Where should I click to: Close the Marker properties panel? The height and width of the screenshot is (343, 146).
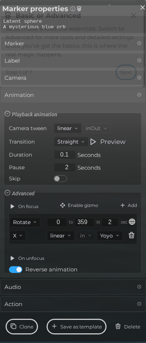pyautogui.click(x=143, y=7)
